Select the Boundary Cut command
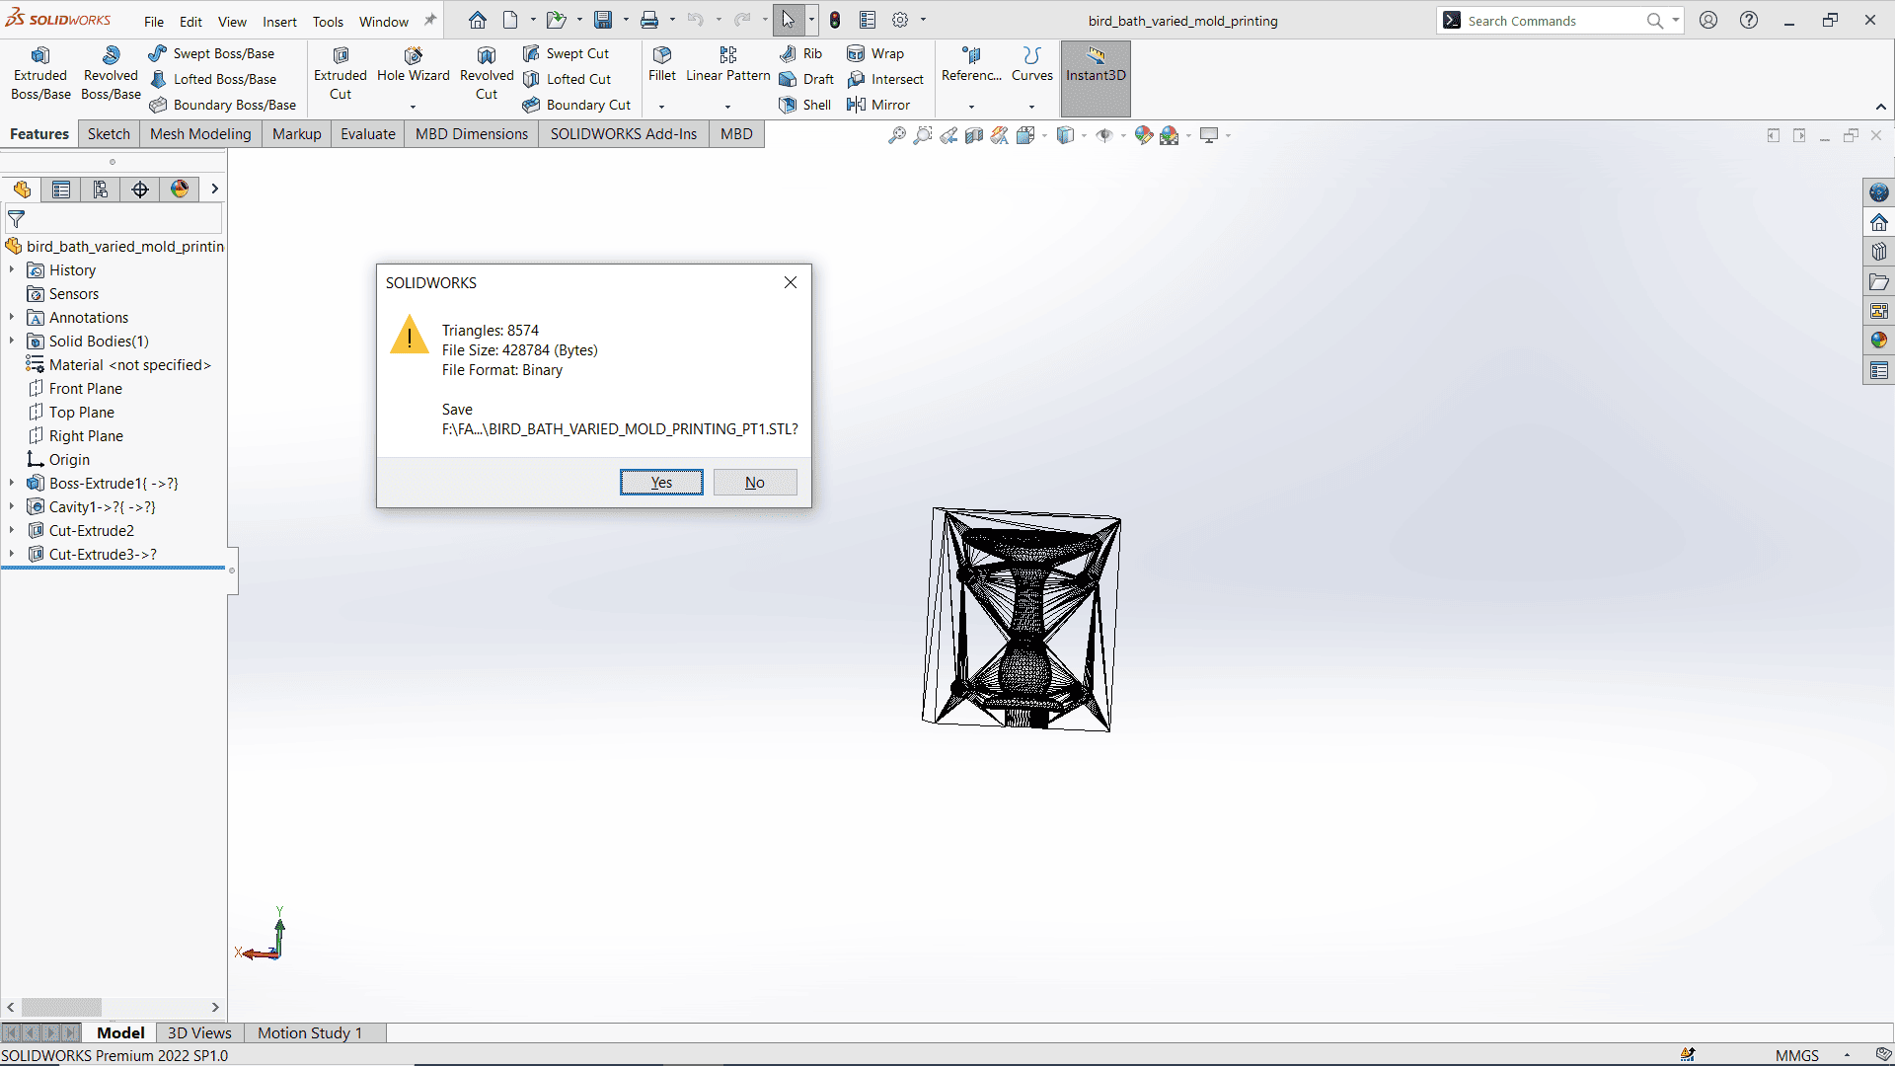 coord(576,105)
